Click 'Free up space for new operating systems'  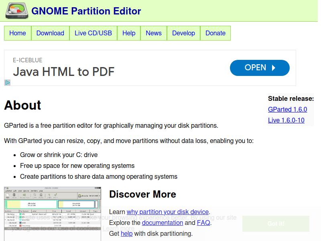coord(77,166)
